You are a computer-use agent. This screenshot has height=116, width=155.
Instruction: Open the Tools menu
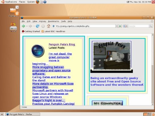[63, 21]
